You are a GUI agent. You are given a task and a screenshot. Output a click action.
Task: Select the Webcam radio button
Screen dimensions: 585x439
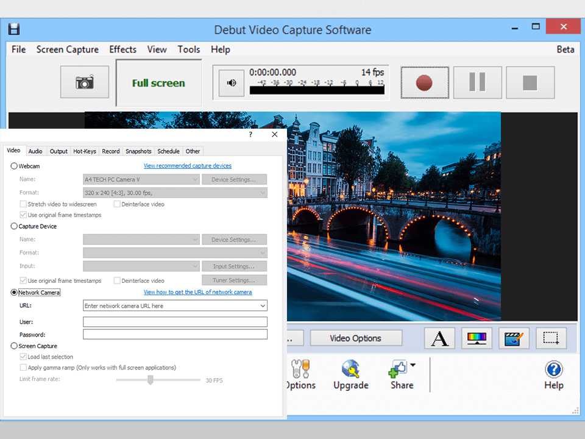tap(14, 166)
